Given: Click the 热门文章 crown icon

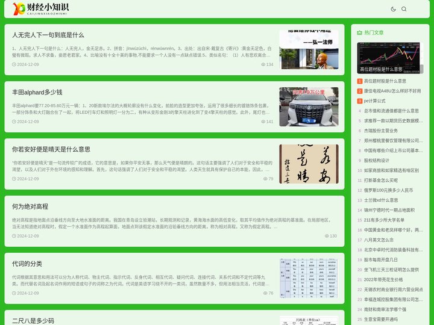Looking at the screenshot, I should 359,32.
